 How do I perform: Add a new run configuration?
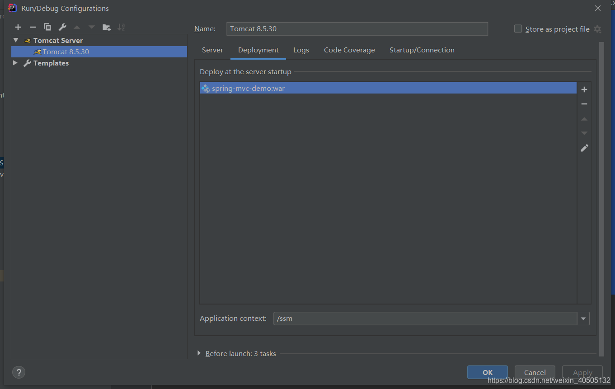(18, 27)
